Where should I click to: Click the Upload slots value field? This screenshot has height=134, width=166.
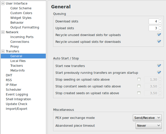[x=154, y=28]
